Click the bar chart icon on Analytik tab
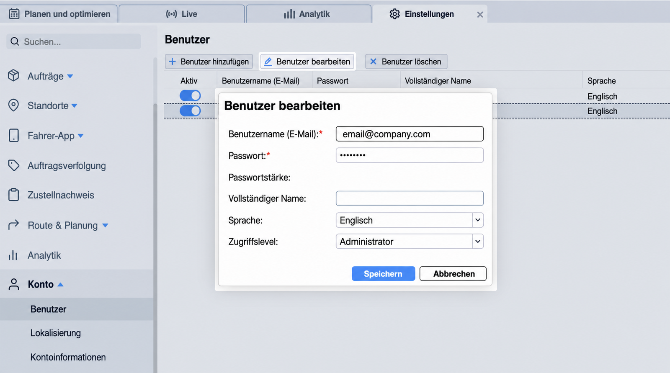Screen dimensions: 670x373 pyautogui.click(x=289, y=14)
